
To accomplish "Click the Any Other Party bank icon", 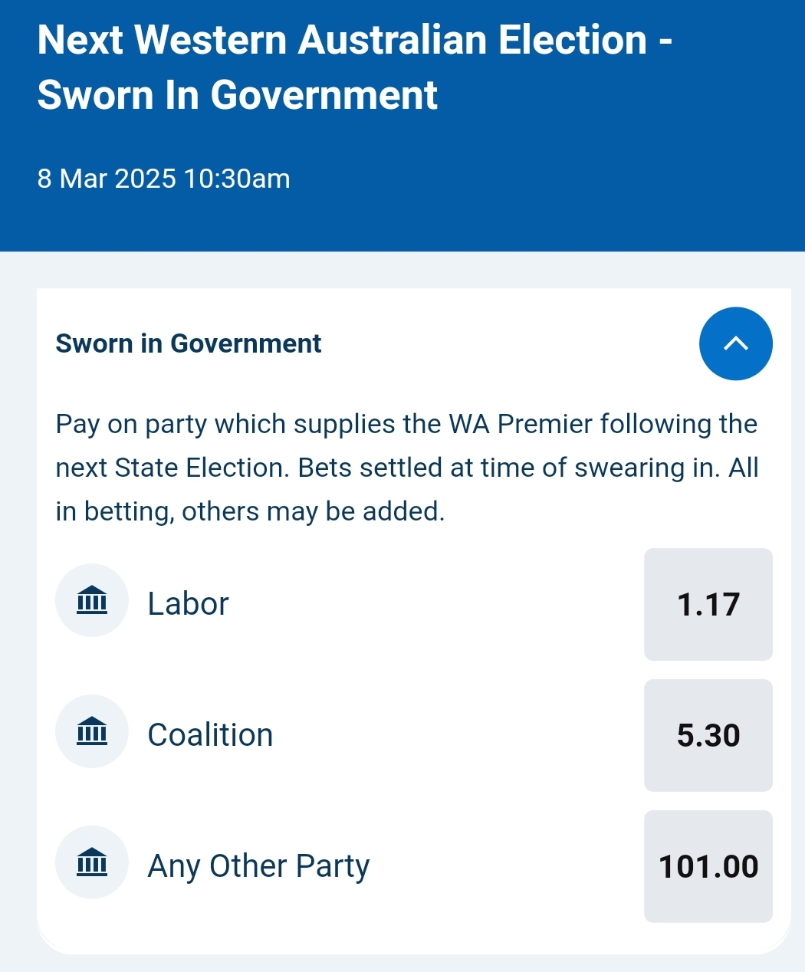I will pos(92,862).
